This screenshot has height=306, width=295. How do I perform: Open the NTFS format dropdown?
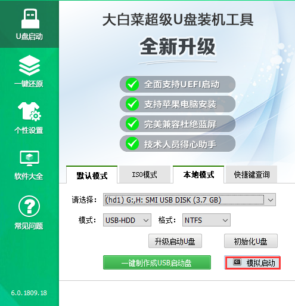pos(206,220)
